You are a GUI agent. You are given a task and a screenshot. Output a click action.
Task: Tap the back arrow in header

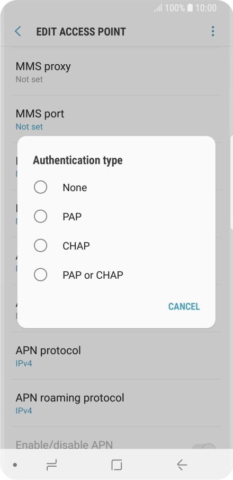18,31
